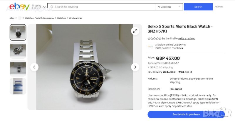The width and height of the screenshot is (235, 121).
Task: Open the Wristwatches breadcrumb
Action: 75,18
